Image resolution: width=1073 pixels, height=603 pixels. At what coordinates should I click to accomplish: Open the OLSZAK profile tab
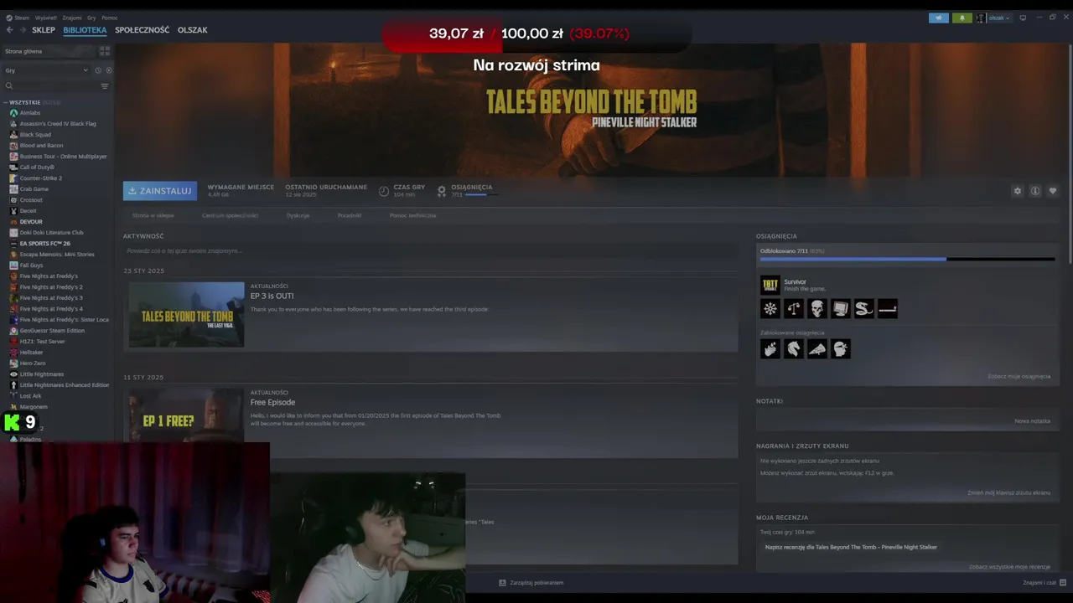click(192, 30)
